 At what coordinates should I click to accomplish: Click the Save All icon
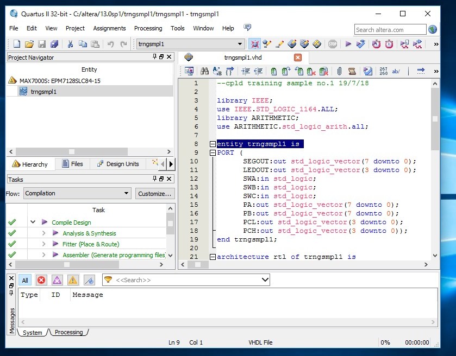54,44
